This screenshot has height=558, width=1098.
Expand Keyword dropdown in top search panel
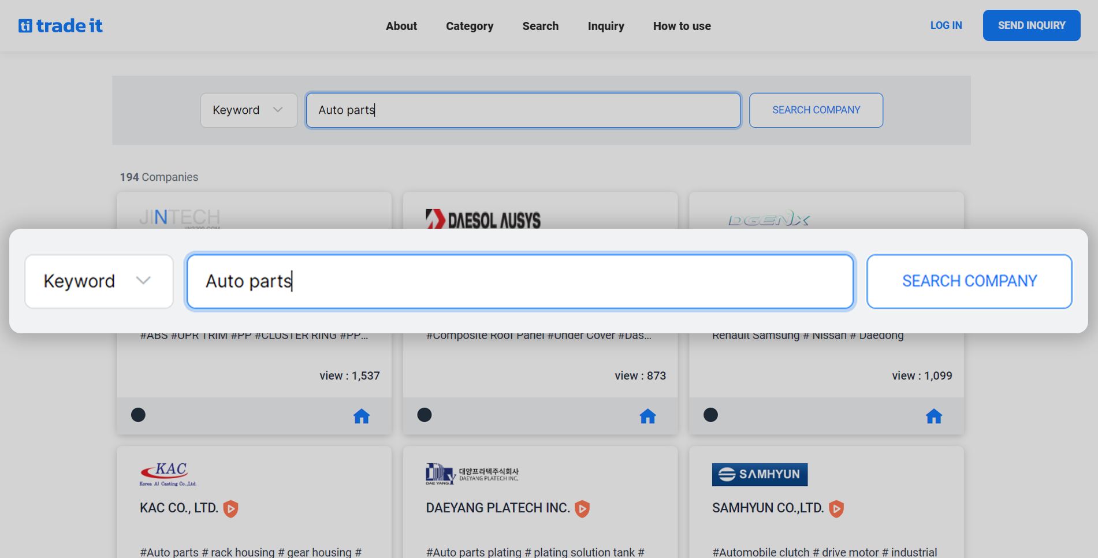248,110
